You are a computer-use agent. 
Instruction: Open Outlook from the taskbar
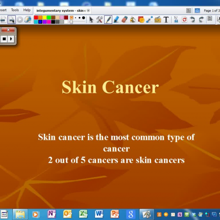(x=67, y=214)
